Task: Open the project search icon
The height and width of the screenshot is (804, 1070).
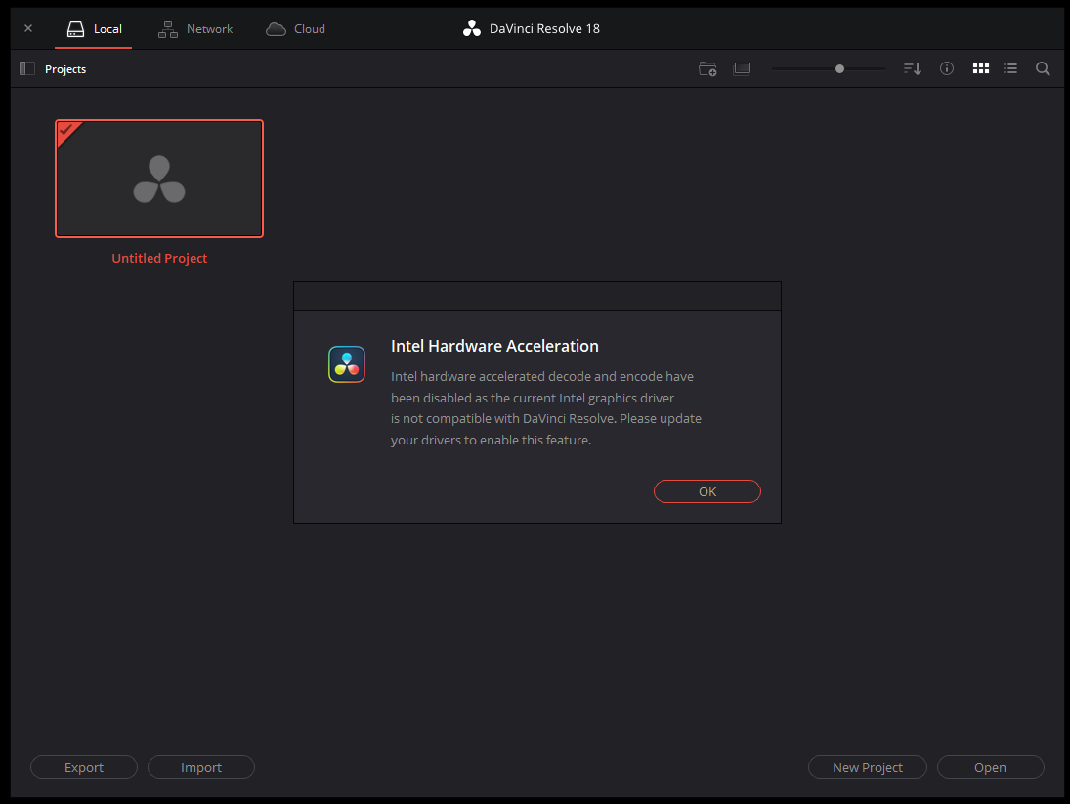Action: coord(1043,69)
